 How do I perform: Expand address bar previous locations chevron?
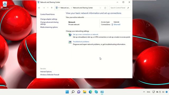click(x=100, y=8)
